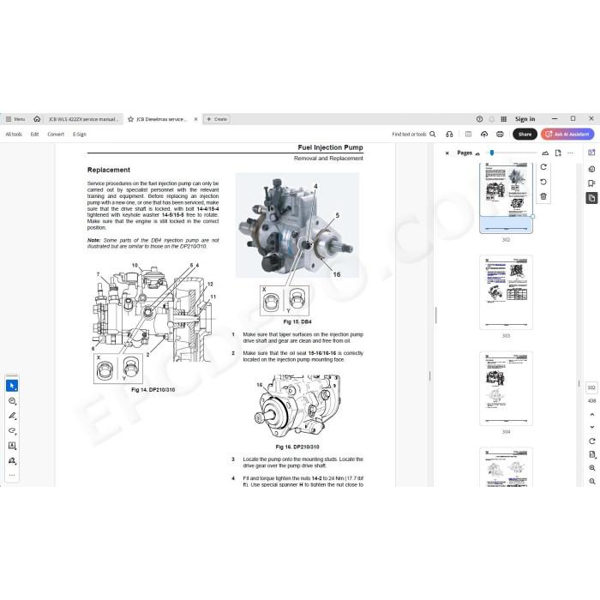Open the Edit menu
Screen dimensions: 600x600
(x=34, y=135)
